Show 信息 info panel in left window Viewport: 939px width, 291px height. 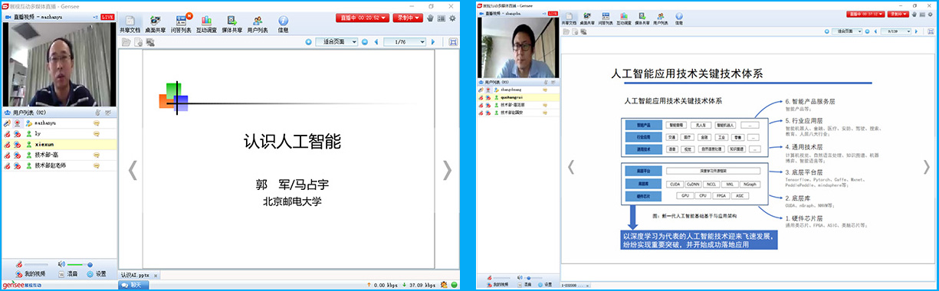point(284,24)
